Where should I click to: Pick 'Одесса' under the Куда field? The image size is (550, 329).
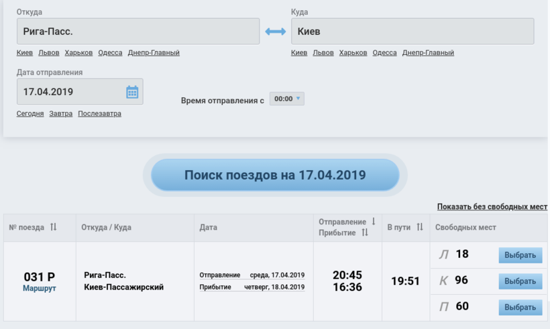tap(384, 53)
